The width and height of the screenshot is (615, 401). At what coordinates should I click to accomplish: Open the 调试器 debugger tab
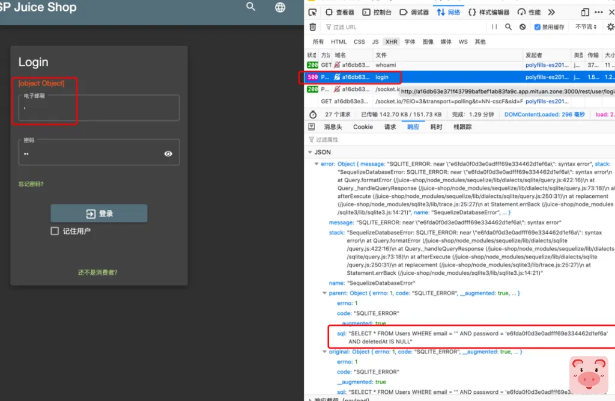pyautogui.click(x=414, y=12)
